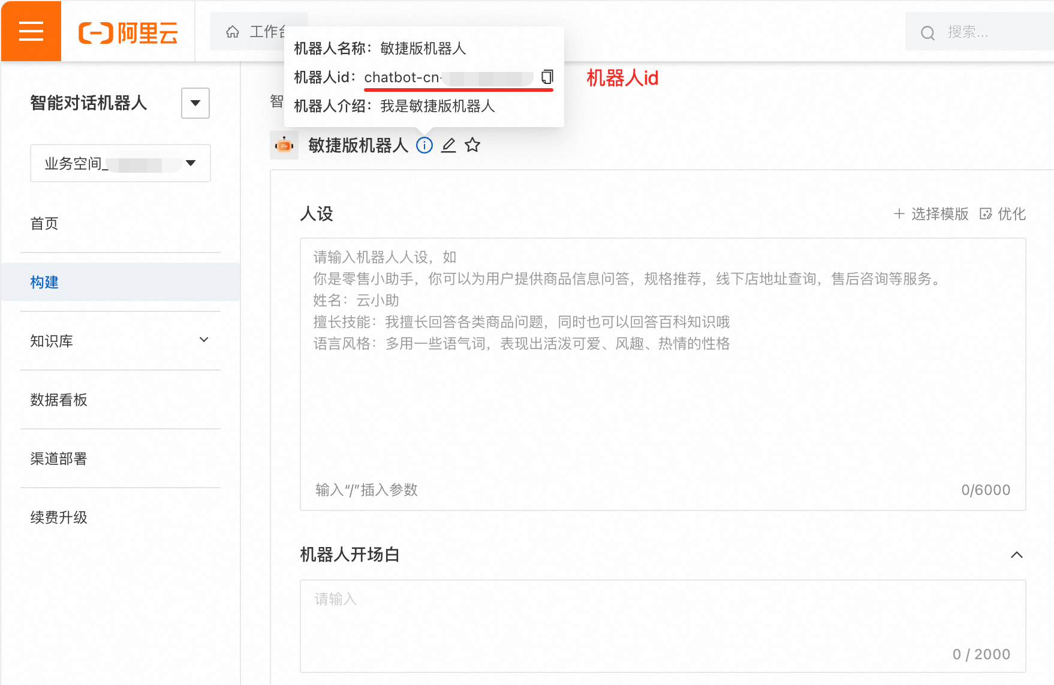This screenshot has height=685, width=1054.
Task: Select 构建 in sidebar
Action: [x=121, y=282]
